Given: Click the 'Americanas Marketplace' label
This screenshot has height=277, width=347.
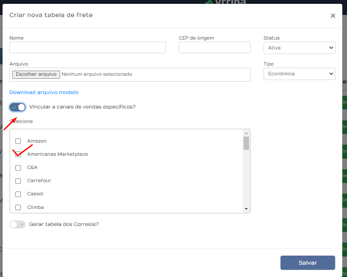Looking at the screenshot, I should [57, 154].
